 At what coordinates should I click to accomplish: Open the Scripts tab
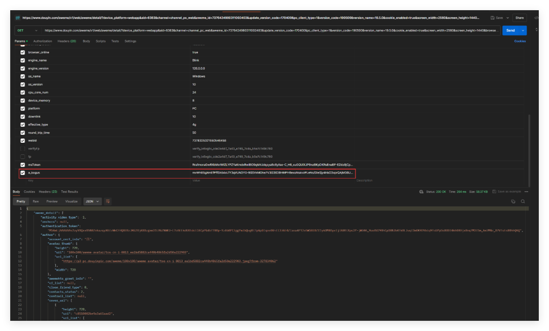(101, 41)
